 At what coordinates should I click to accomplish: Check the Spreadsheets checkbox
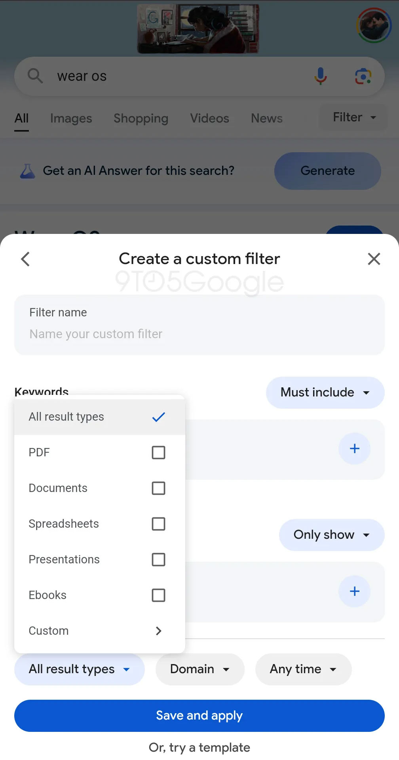click(158, 524)
